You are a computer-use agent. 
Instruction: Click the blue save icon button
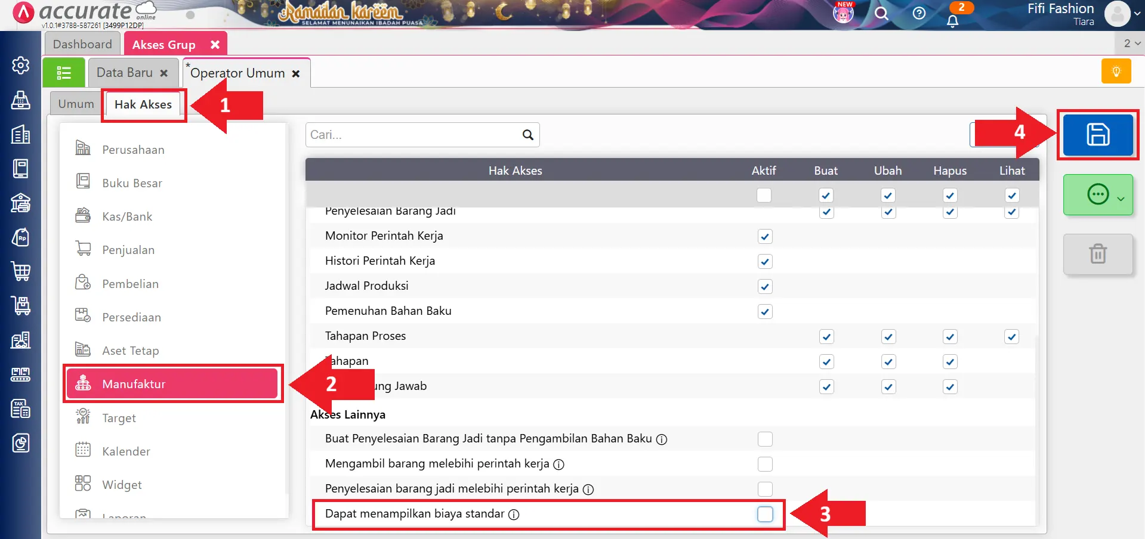tap(1097, 135)
